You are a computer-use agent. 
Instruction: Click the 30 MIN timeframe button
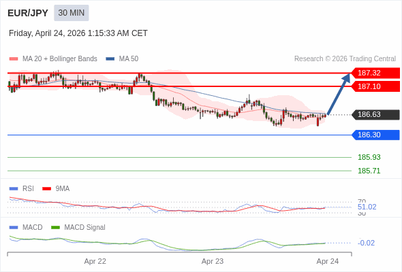coord(72,13)
